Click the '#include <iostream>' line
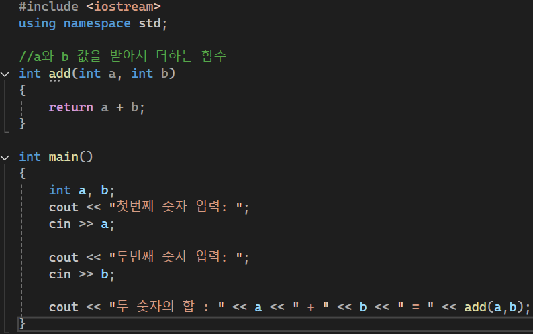The width and height of the screenshot is (533, 334). click(x=90, y=7)
